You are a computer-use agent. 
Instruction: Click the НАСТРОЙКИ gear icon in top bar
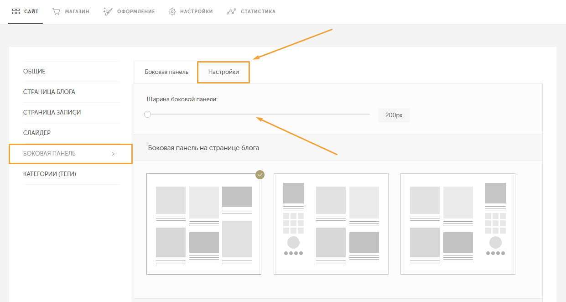tap(172, 11)
